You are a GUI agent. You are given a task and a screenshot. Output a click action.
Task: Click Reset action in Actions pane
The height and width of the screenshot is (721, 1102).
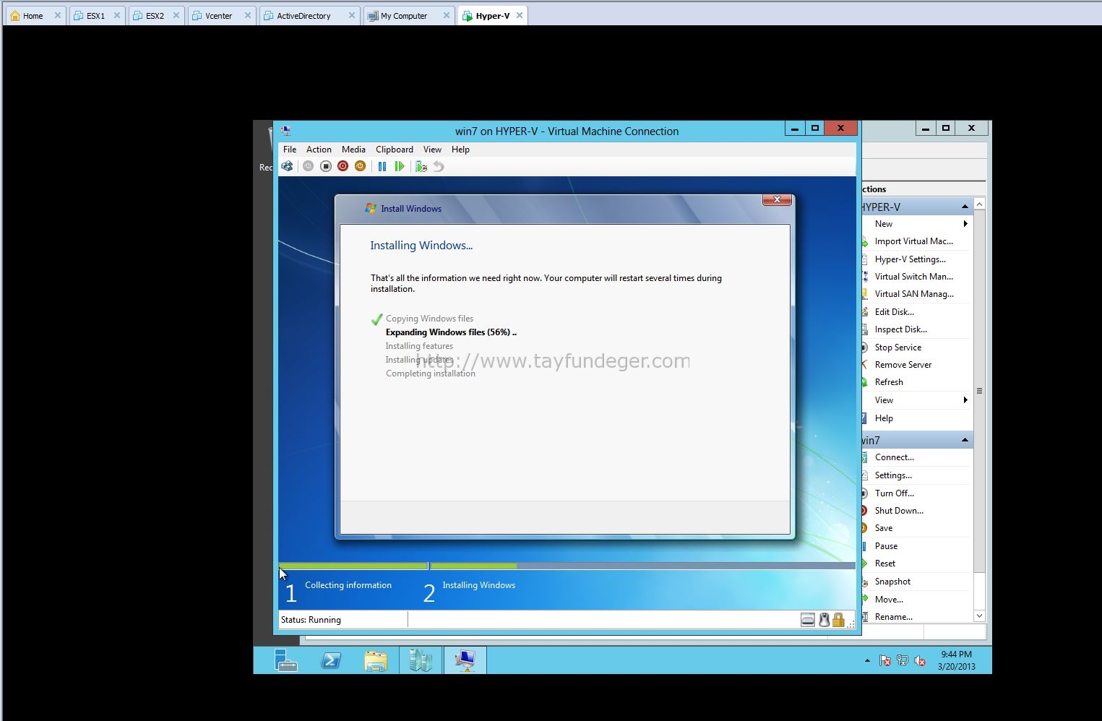[884, 564]
